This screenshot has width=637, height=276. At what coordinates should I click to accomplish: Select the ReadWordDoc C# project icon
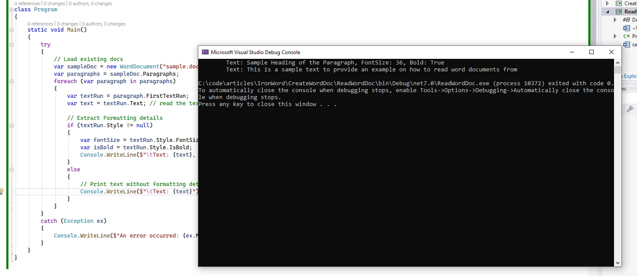(x=619, y=12)
